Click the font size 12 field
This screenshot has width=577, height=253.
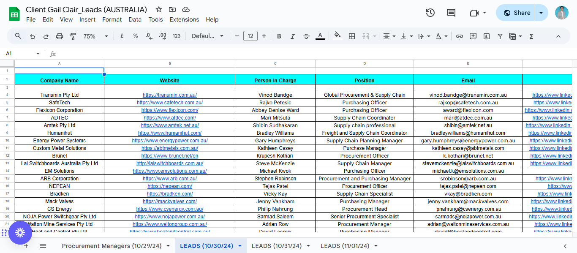click(250, 36)
